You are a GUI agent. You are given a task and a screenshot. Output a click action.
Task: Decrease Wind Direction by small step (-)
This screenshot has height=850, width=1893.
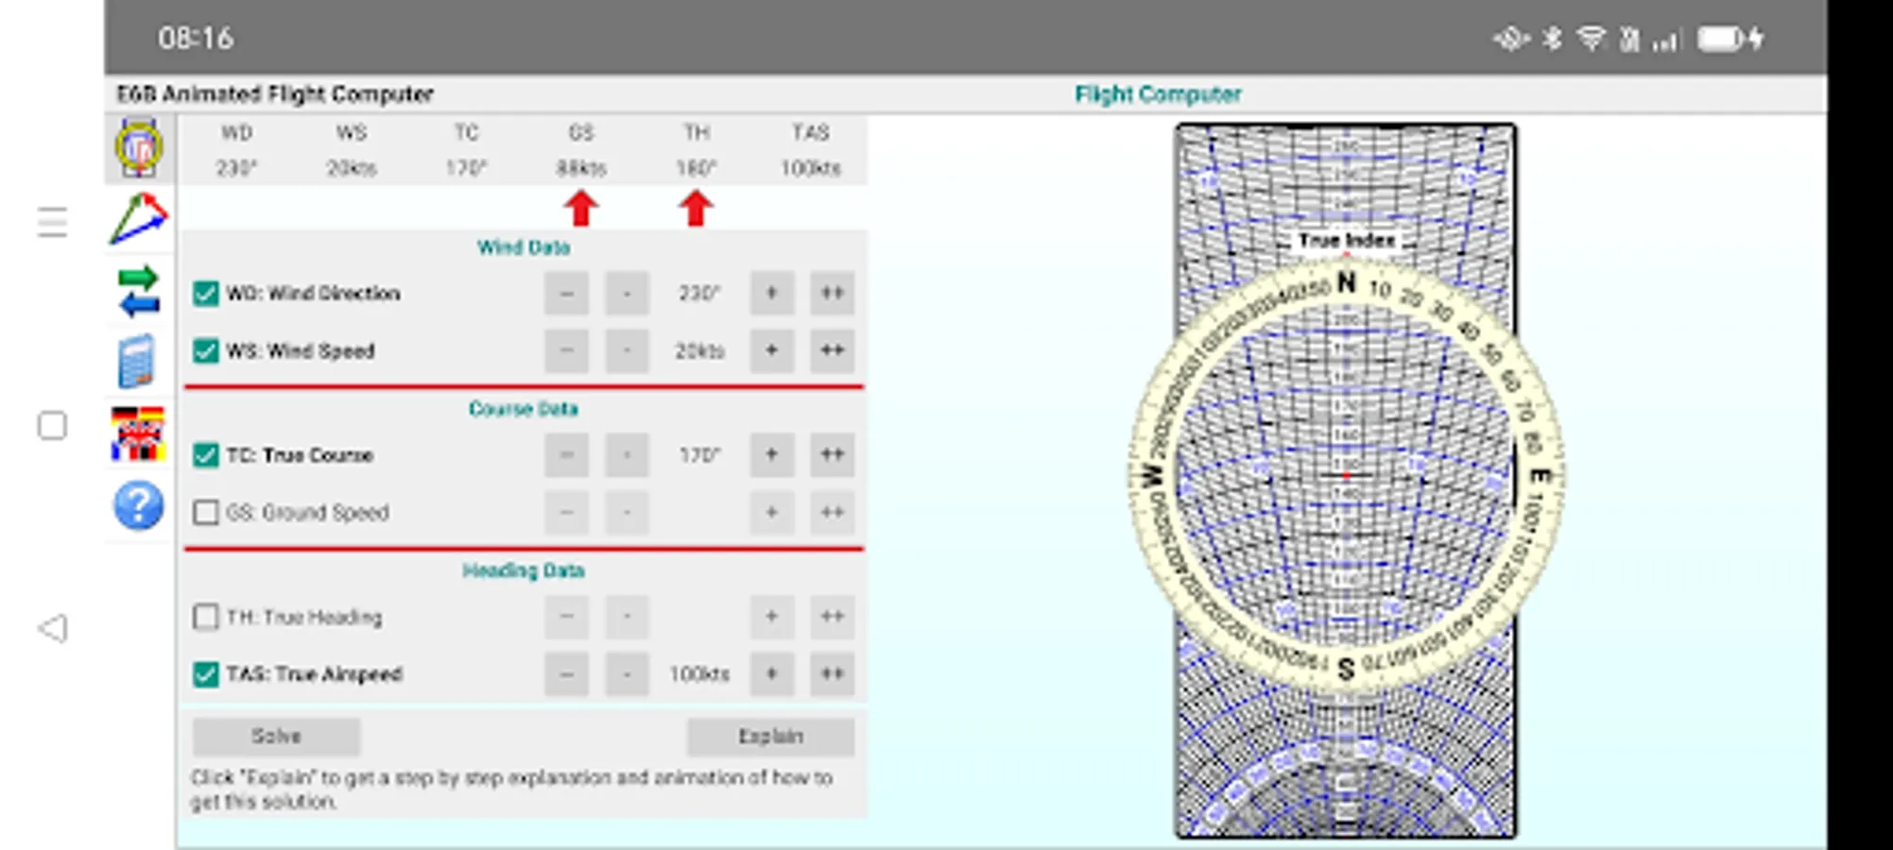pyautogui.click(x=627, y=294)
